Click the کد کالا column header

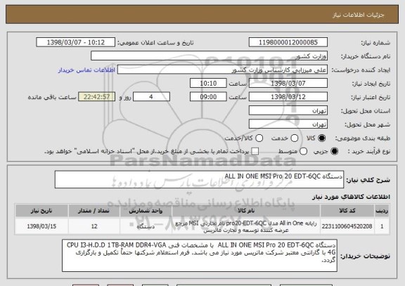click(x=347, y=211)
